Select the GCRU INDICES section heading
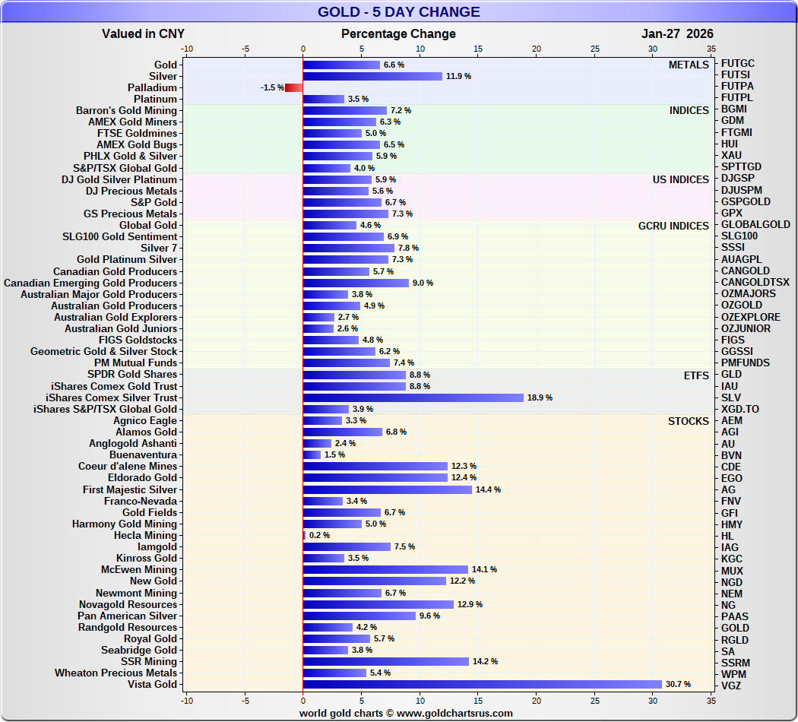Image resolution: width=798 pixels, height=722 pixels. coord(673,226)
